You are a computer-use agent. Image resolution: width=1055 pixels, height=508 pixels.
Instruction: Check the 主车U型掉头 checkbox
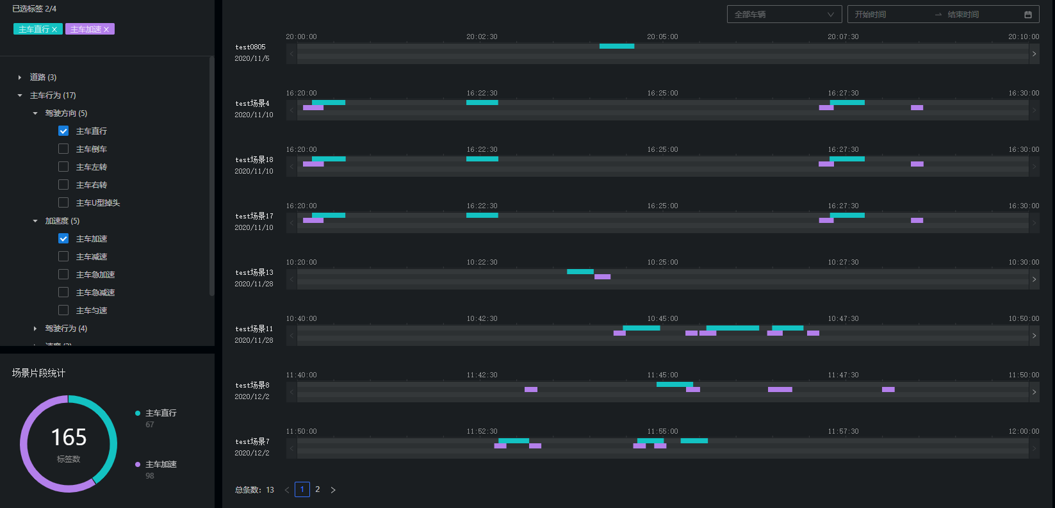63,202
